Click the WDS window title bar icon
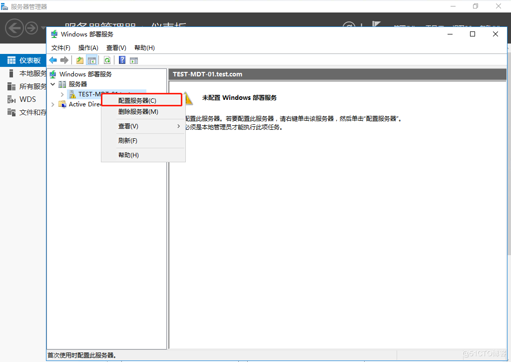Viewport: 511px width, 362px height. coord(54,34)
